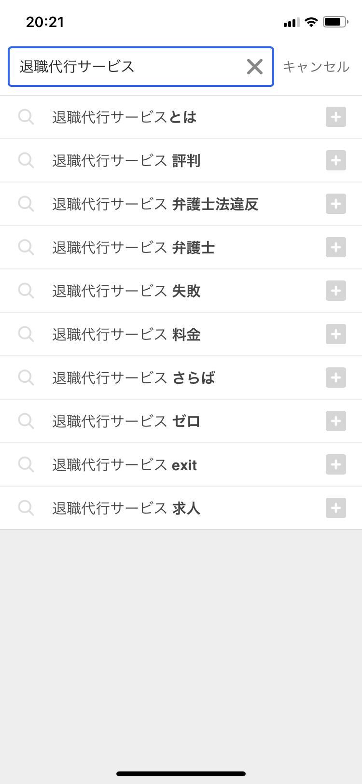Add 弁護士 suggestion with plus icon
Screen dimensions: 362x784
pos(336,247)
